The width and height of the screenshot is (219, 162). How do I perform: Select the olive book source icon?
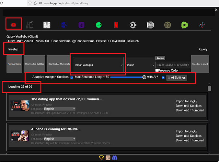pos(167,25)
